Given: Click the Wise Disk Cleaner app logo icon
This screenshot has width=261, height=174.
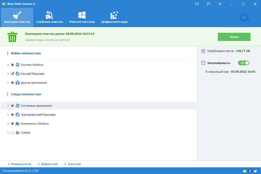Looking at the screenshot, I should (x=4, y=4).
